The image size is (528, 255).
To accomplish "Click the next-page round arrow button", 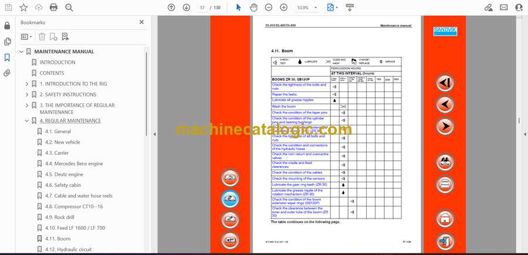I will click(x=445, y=126).
